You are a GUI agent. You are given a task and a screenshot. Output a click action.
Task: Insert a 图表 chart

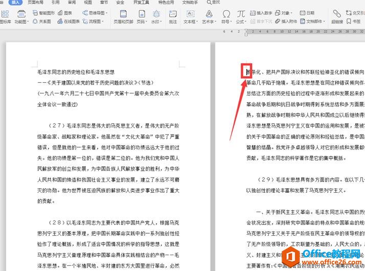65,13
